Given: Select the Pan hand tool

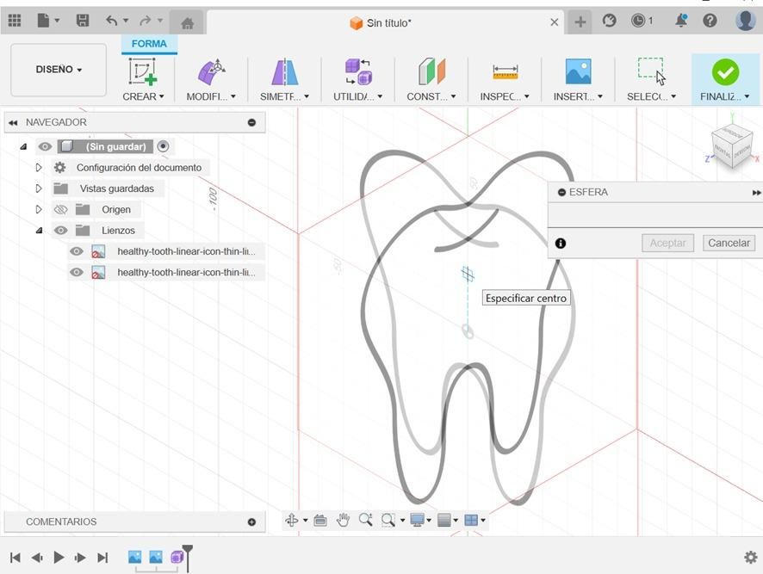Looking at the screenshot, I should (x=343, y=520).
